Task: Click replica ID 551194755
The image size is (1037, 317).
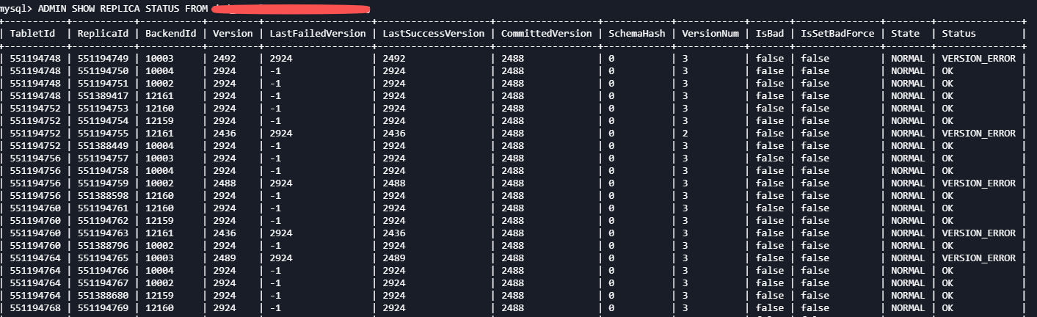Action: click(103, 134)
